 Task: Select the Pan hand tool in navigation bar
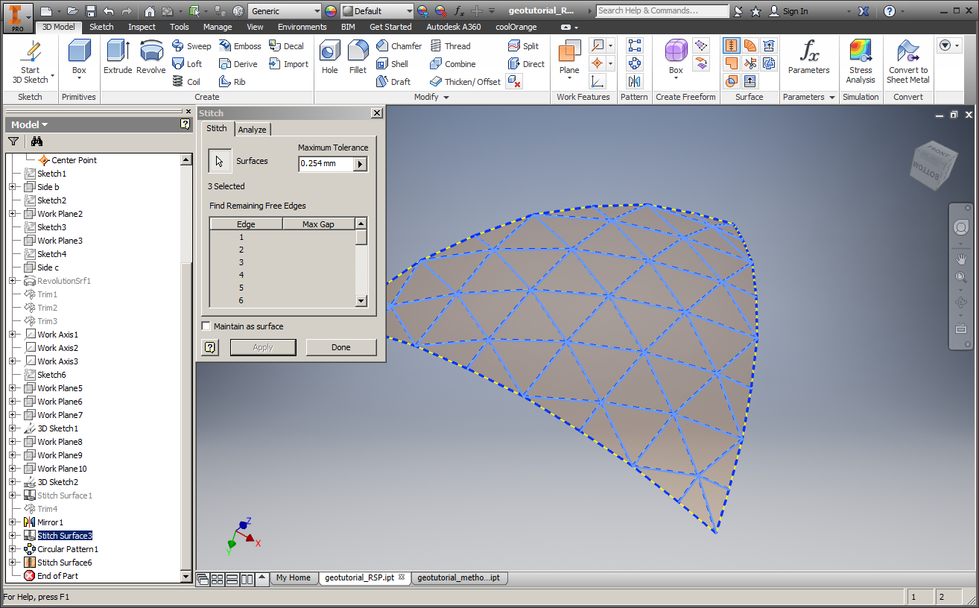pyautogui.click(x=960, y=258)
